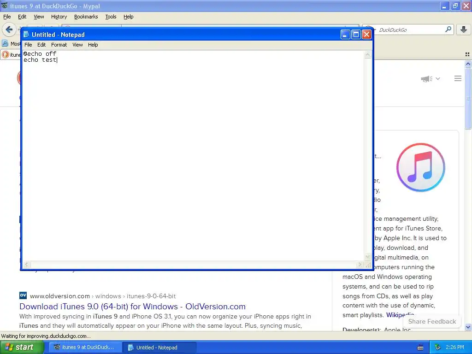Click the Notepad title bar icon
The image size is (472, 354).
[x=26, y=35]
